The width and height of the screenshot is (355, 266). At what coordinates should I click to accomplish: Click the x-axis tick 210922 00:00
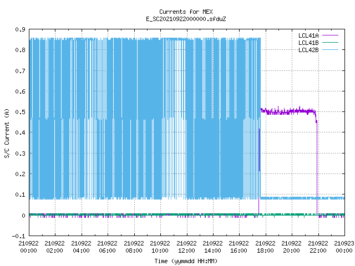coord(28,247)
